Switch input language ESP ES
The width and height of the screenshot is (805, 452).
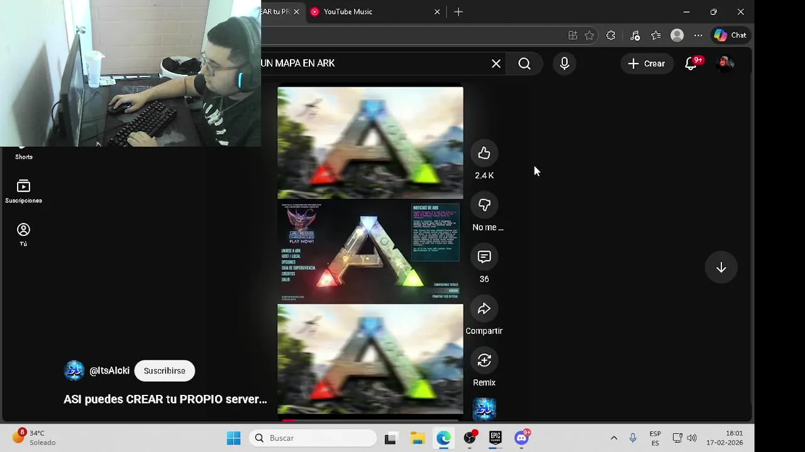click(x=655, y=438)
